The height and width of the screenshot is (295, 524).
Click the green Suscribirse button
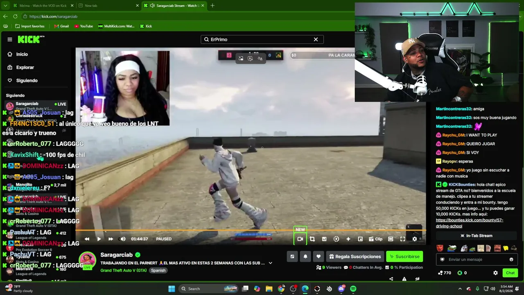(404, 256)
